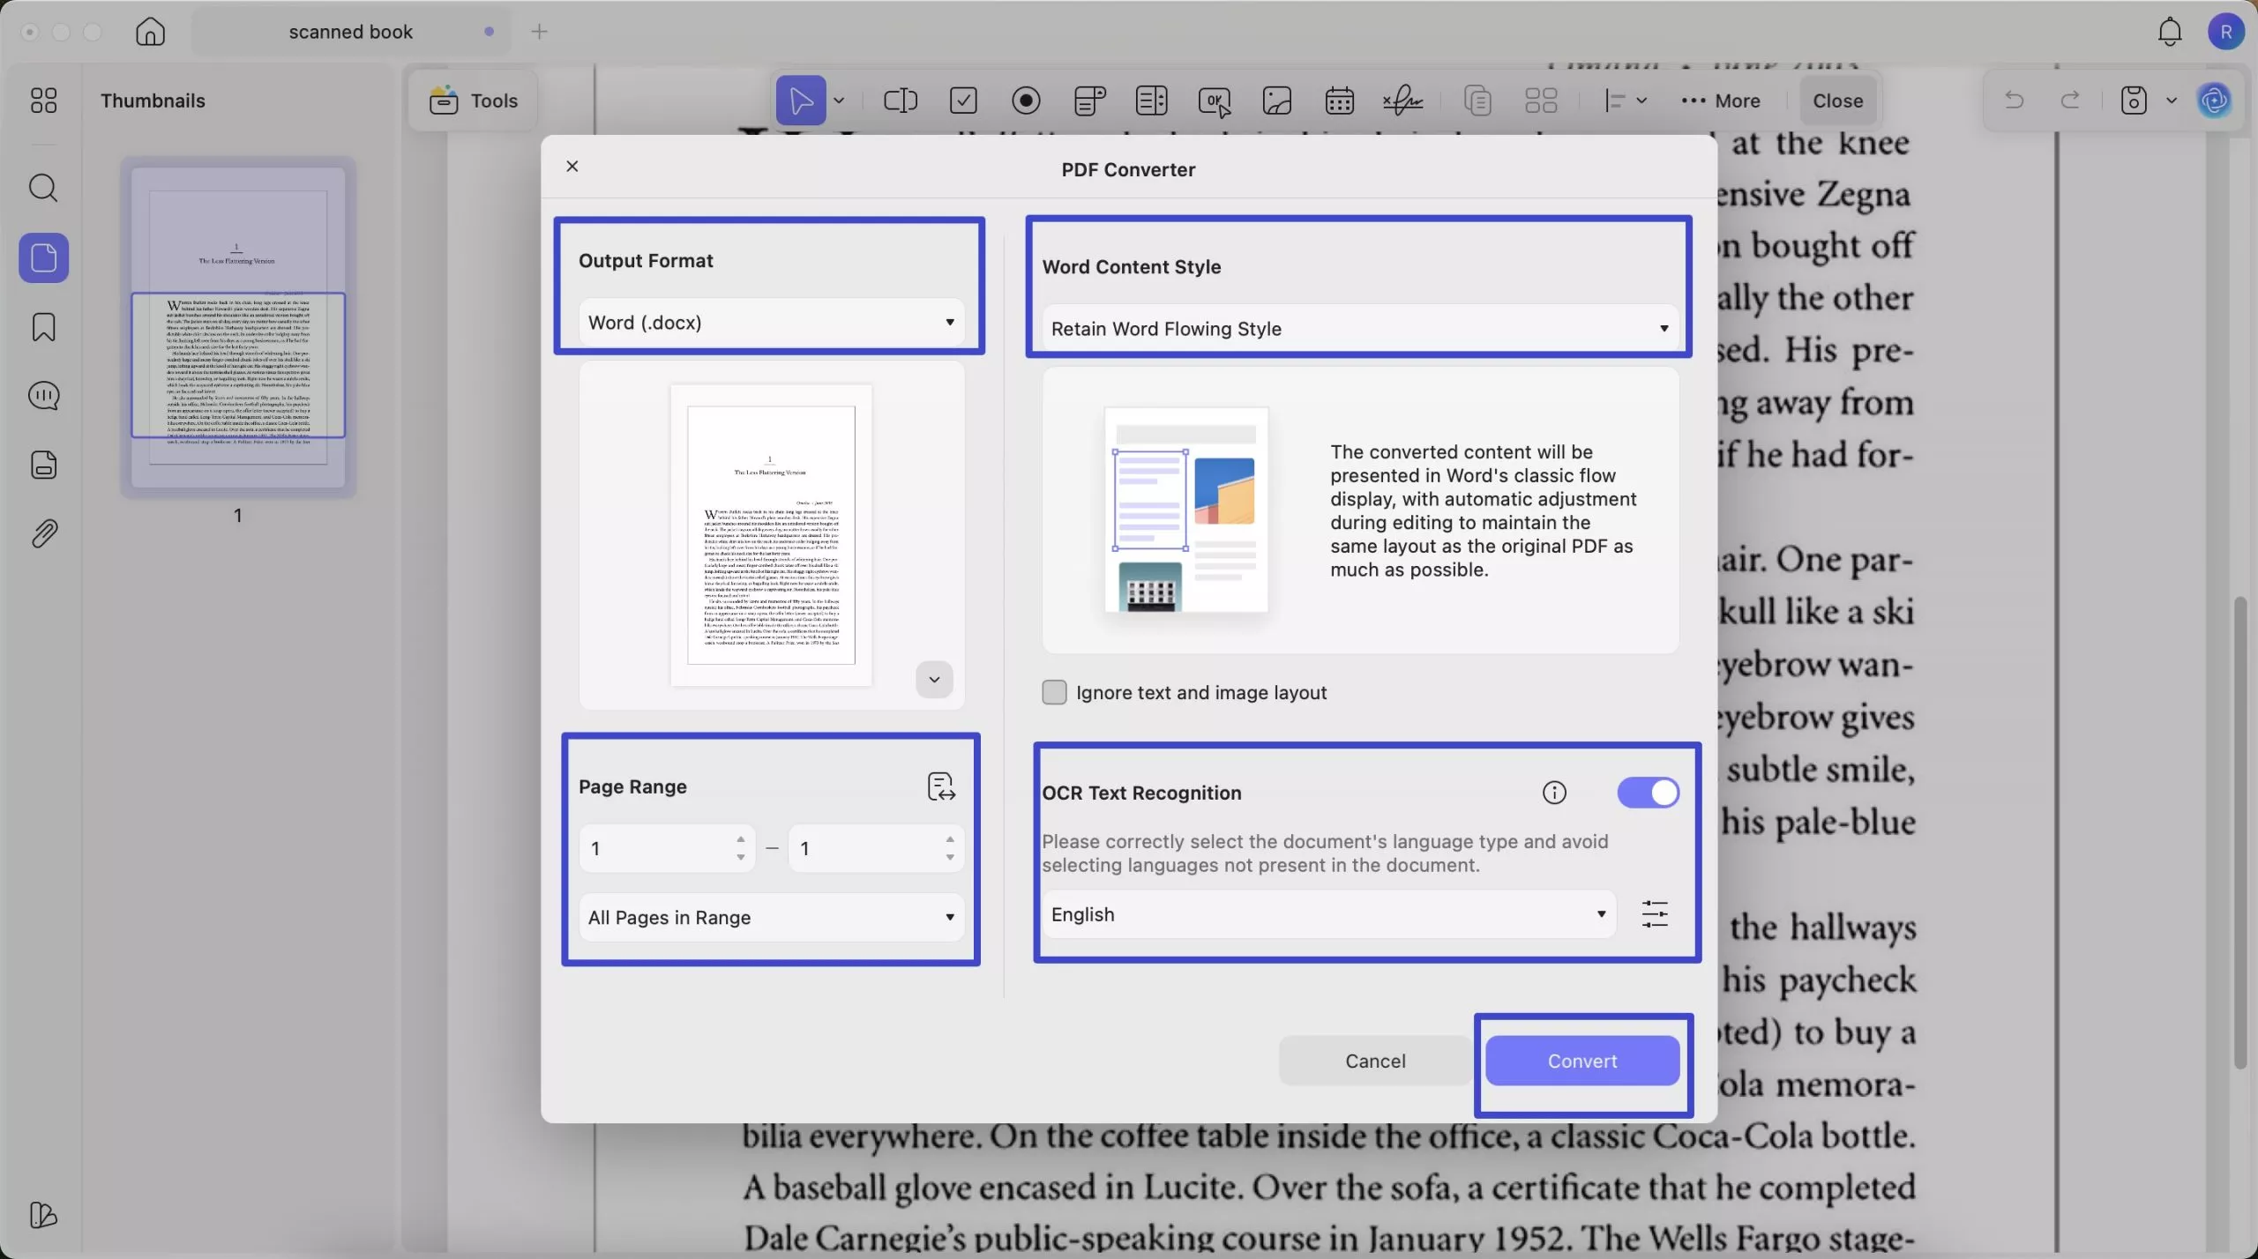Open the comments sidebar panel
The width and height of the screenshot is (2258, 1259).
43,396
